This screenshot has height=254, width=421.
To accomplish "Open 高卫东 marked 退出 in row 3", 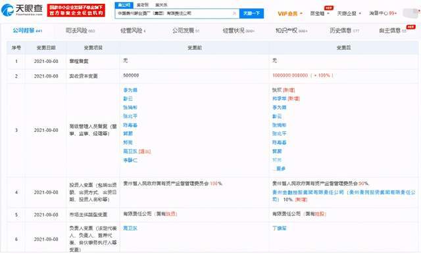I will (130, 152).
